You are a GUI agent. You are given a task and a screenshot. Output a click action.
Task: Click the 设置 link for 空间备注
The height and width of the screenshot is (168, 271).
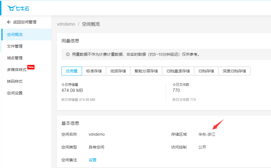pyautogui.click(x=93, y=160)
